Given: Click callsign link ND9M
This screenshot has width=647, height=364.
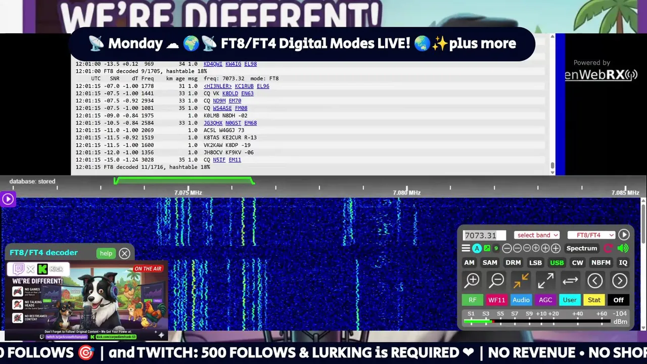Looking at the screenshot, I should [x=219, y=101].
